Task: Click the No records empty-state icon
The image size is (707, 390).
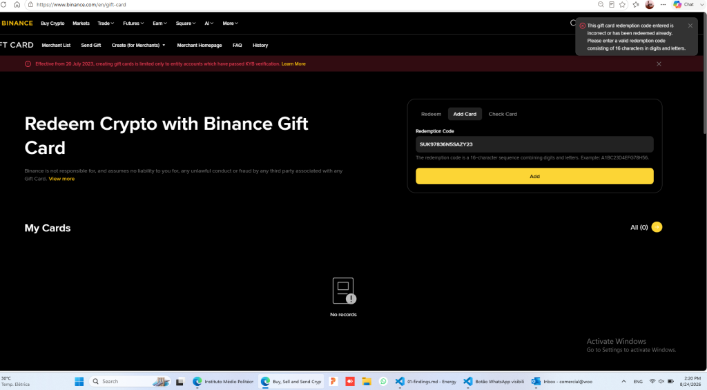Action: point(344,291)
